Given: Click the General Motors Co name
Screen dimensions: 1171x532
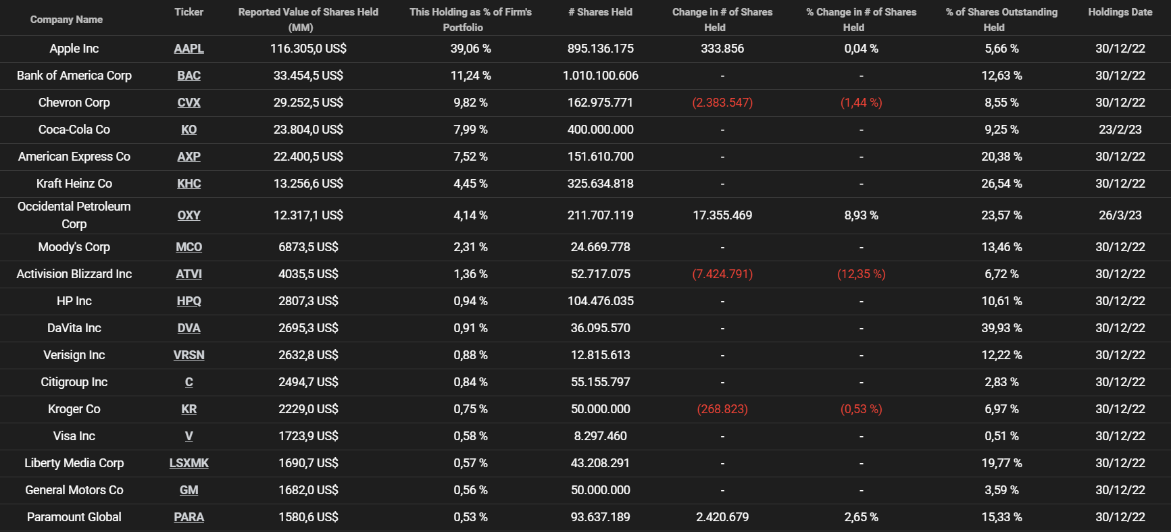Looking at the screenshot, I should click(74, 490).
